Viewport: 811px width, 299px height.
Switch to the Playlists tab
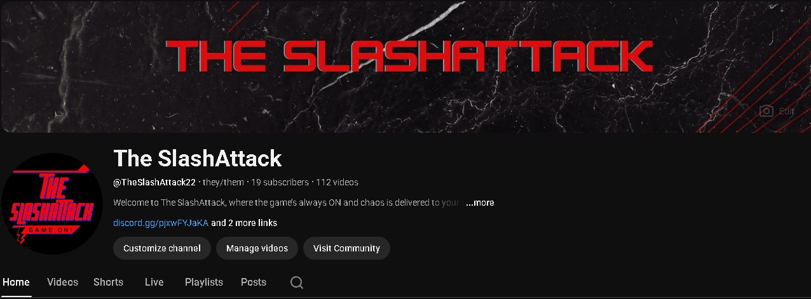coord(204,282)
